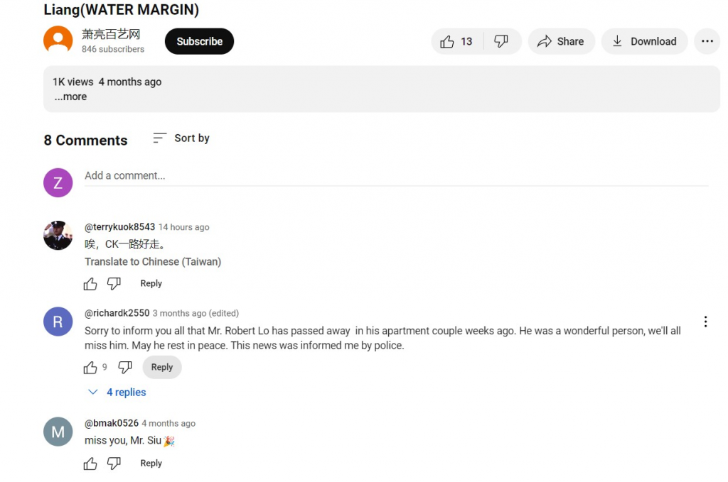Open the Sort by comments dropdown
This screenshot has height=482, width=728.
181,138
